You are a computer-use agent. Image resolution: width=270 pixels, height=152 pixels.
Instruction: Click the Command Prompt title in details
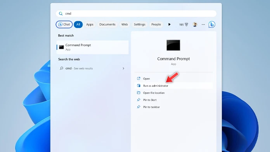point(173,59)
